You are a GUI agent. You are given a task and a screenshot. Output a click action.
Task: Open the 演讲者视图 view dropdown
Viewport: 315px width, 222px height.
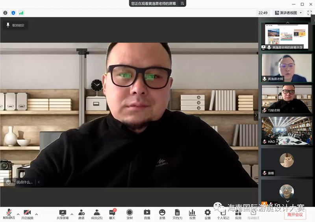(x=289, y=13)
